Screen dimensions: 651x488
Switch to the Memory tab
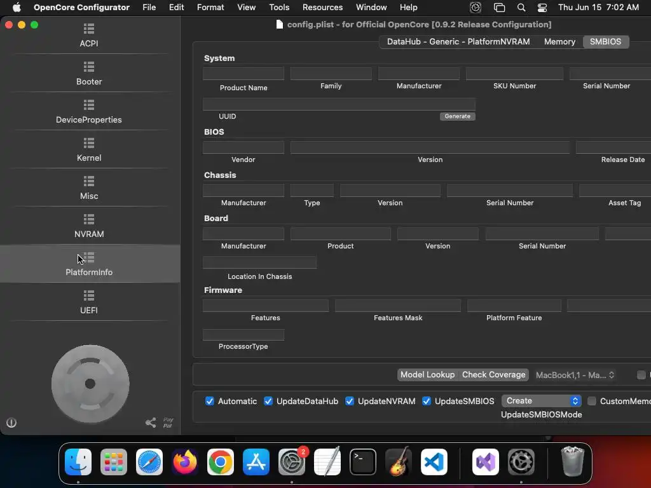coord(559,41)
